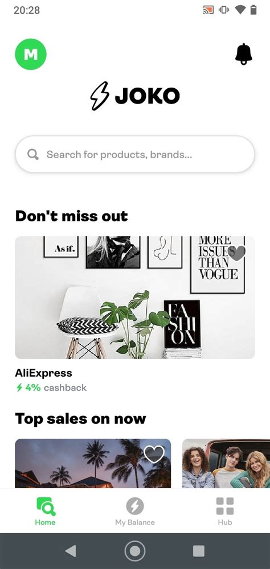Image resolution: width=270 pixels, height=569 pixels.
Task: Tap the JOKO lightning bolt logo
Action: click(99, 96)
